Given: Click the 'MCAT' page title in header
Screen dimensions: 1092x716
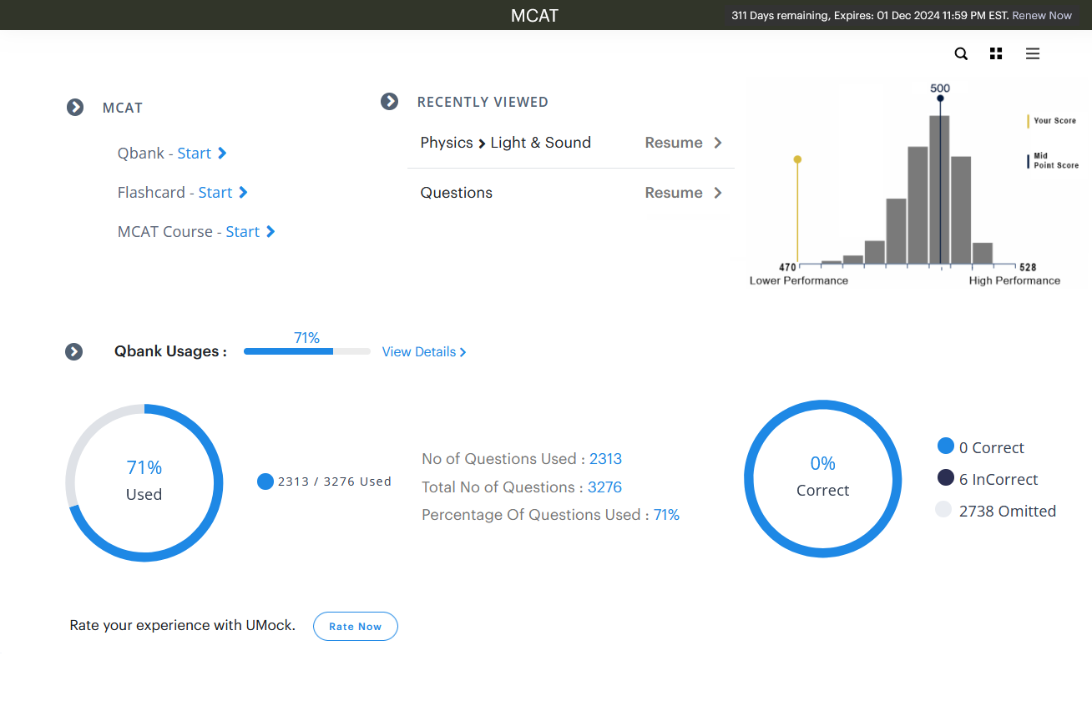Looking at the screenshot, I should tap(534, 15).
